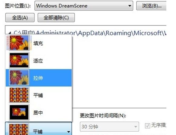The width and height of the screenshot is (176, 135).
Task: Open the 图片位置 Windows DreamScene dropdown
Action: pyautogui.click(x=84, y=6)
